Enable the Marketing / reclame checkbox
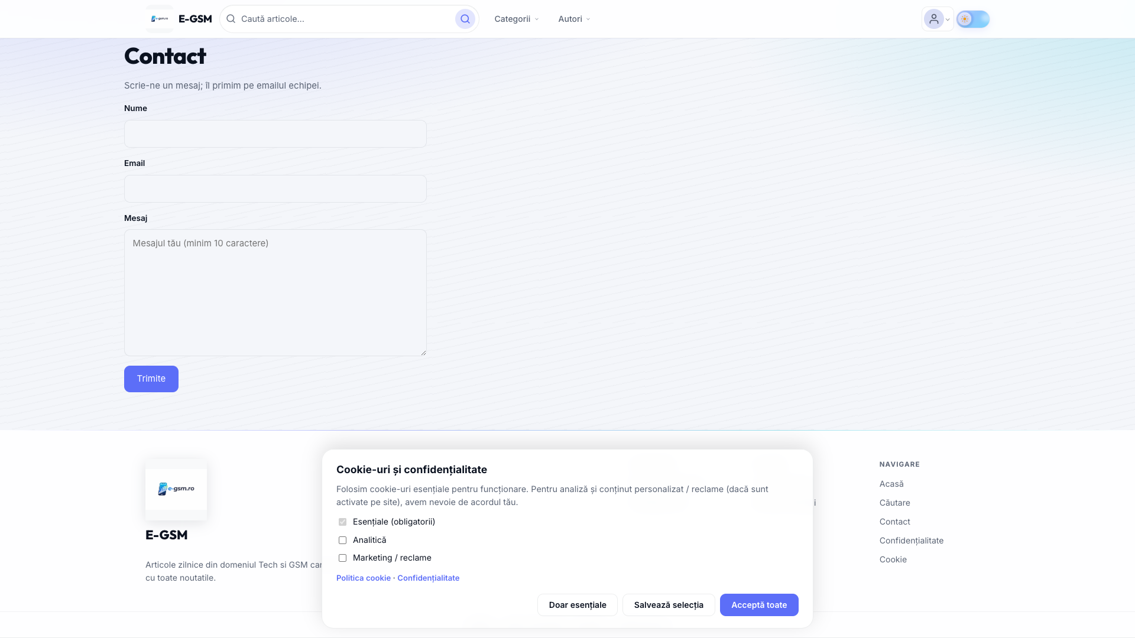 [342, 558]
